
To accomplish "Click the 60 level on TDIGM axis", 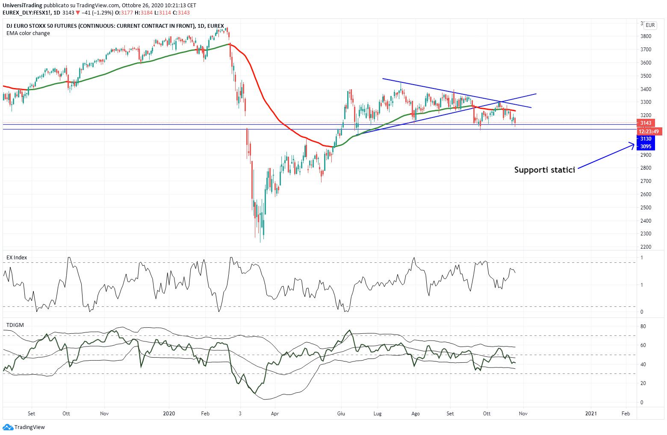I will tap(643, 345).
